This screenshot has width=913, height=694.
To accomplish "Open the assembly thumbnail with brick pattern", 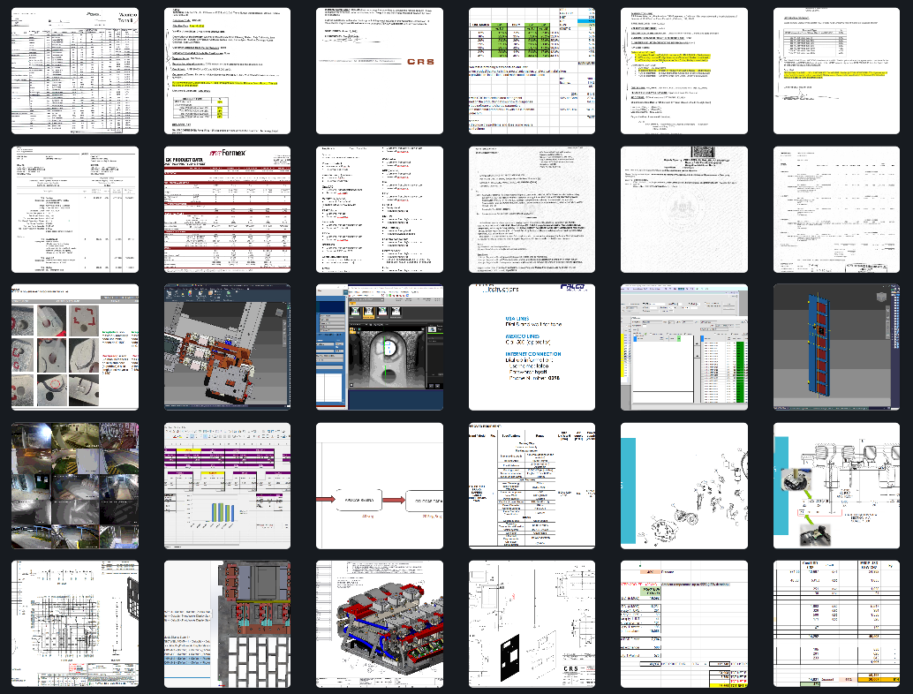I will point(227,623).
